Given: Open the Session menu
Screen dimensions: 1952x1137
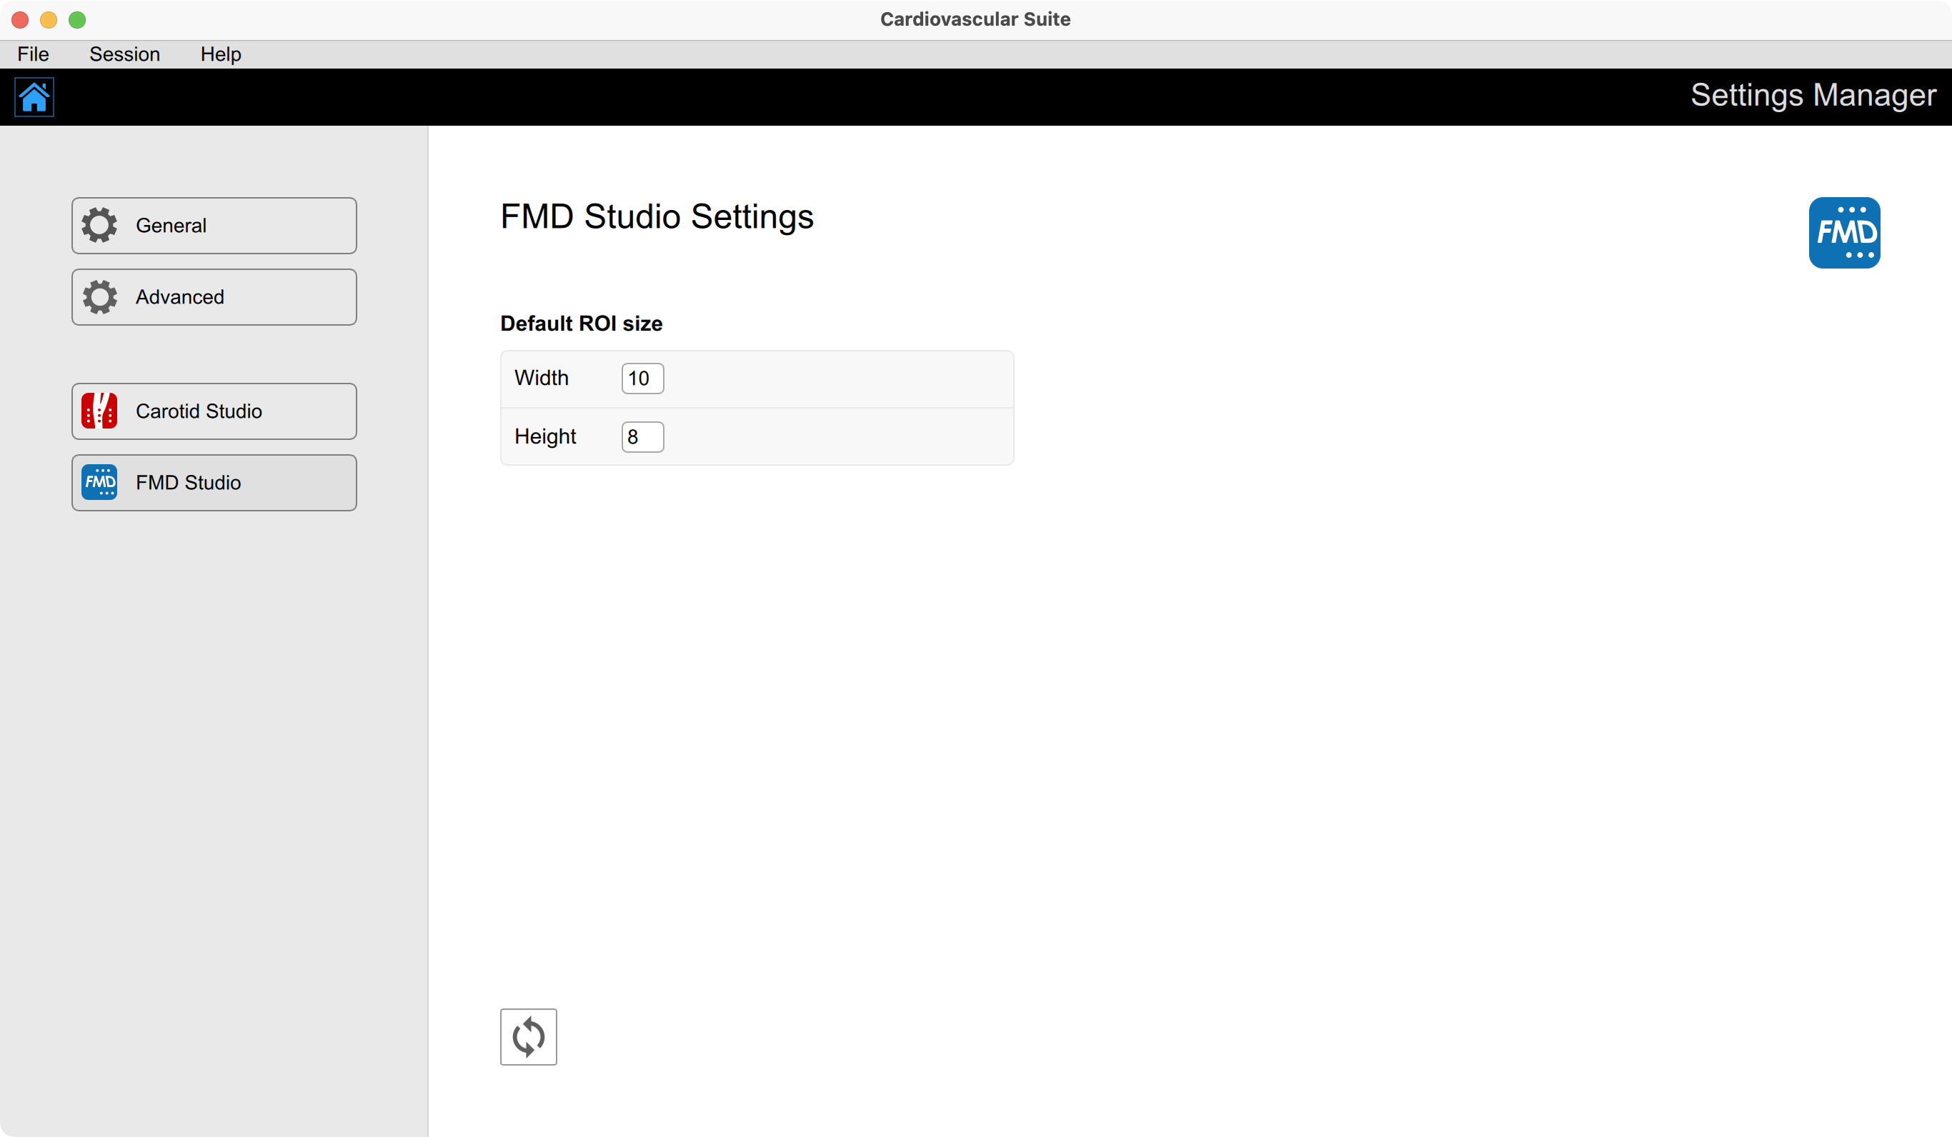Looking at the screenshot, I should [125, 54].
